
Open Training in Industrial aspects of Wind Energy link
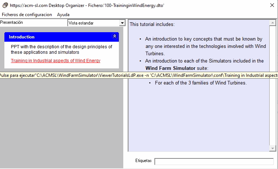(56, 61)
